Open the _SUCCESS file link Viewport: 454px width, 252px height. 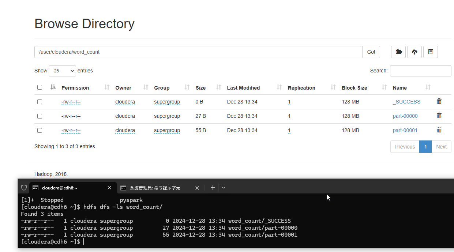pyautogui.click(x=406, y=102)
